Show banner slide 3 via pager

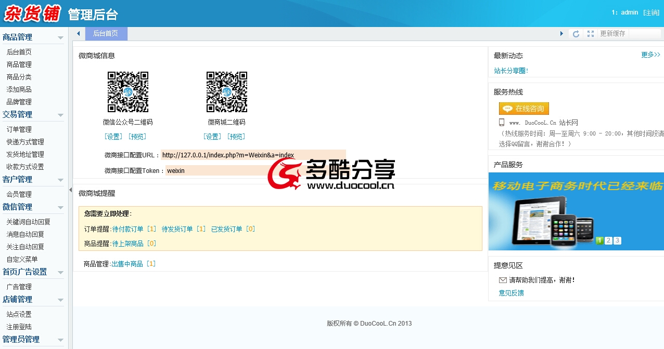[x=617, y=240]
